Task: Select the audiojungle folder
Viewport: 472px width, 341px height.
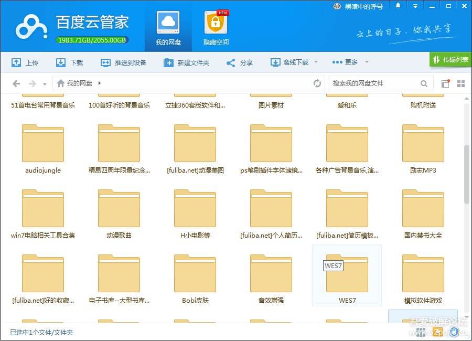Action: (43, 149)
